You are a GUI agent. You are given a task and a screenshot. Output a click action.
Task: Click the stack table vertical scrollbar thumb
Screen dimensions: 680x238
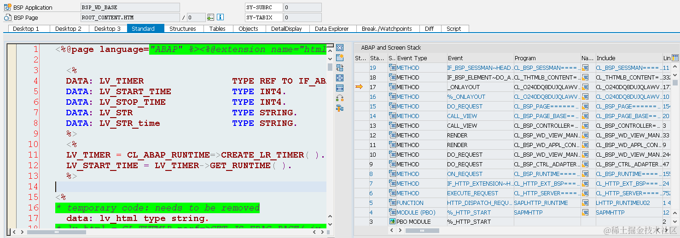click(x=675, y=83)
